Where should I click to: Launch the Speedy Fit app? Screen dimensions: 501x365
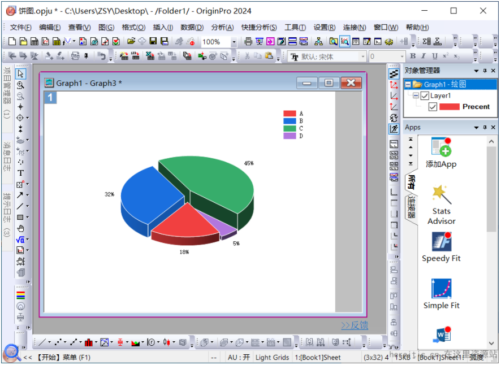(x=441, y=247)
